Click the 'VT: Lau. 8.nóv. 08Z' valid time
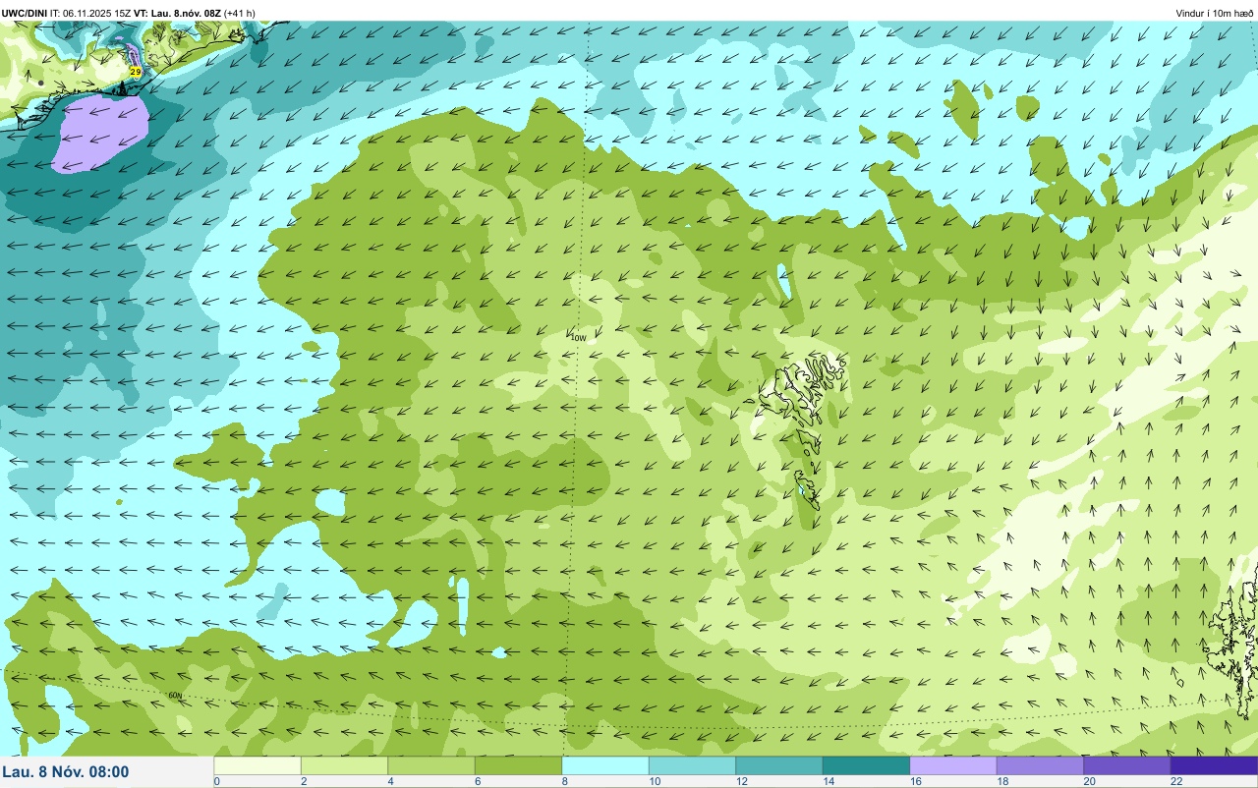 click(x=178, y=13)
